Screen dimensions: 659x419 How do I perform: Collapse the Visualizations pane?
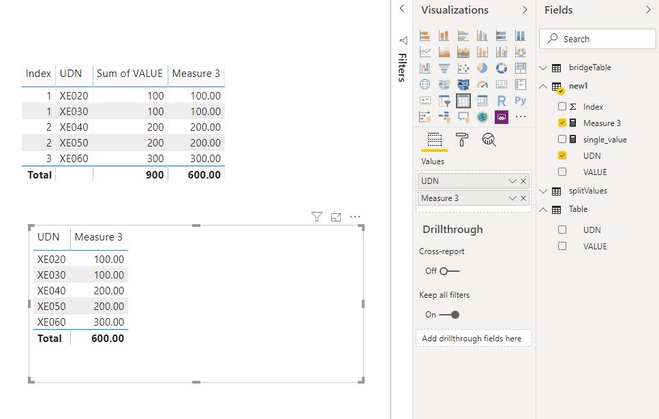(x=525, y=10)
